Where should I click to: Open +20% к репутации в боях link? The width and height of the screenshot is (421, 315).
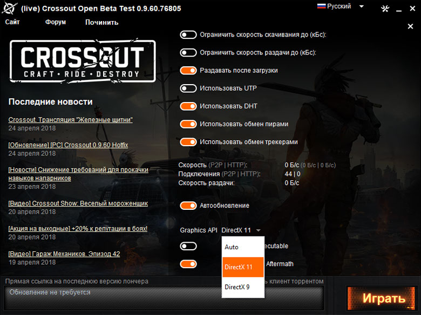tap(78, 229)
